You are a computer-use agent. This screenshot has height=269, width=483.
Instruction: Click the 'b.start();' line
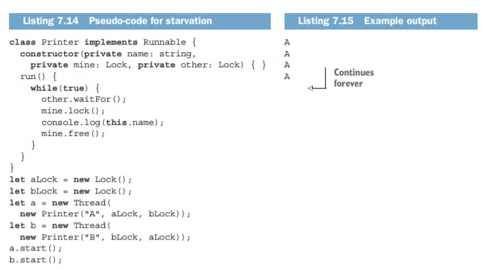point(36,260)
